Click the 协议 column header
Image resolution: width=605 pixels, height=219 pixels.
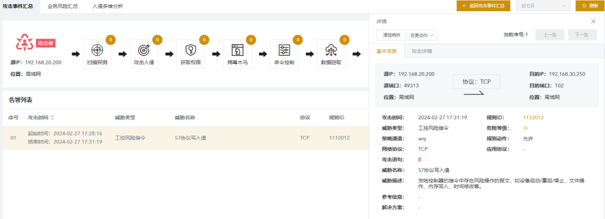pyautogui.click(x=305, y=117)
